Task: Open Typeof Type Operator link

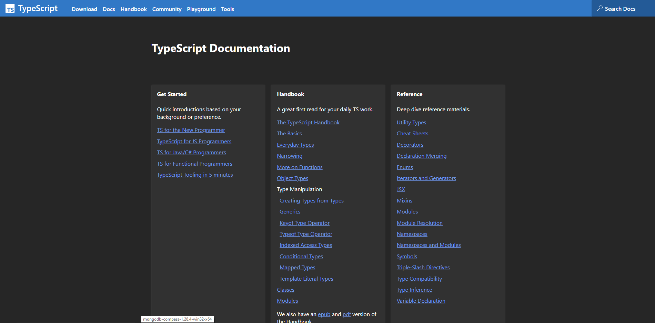Action: pos(306,234)
